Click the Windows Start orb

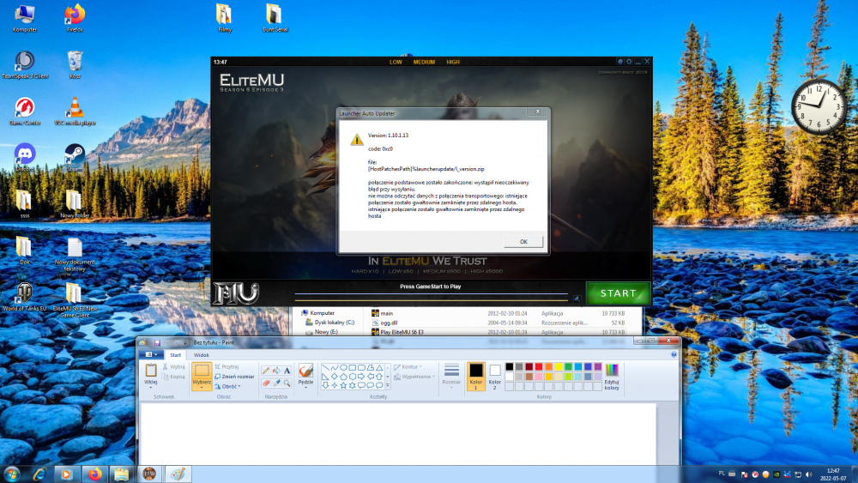(12, 474)
